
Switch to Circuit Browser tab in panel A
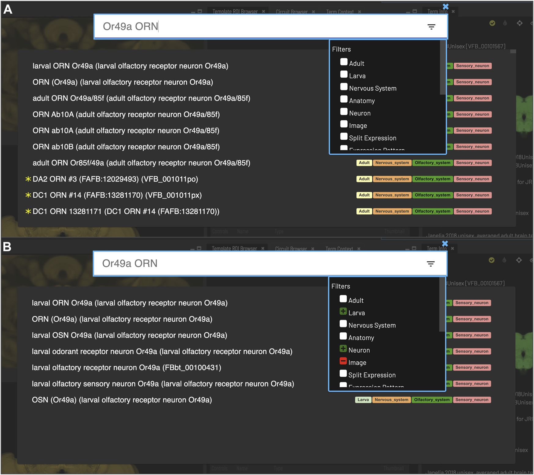coord(291,12)
